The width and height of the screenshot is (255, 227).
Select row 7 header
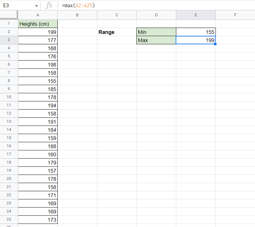click(x=9, y=73)
